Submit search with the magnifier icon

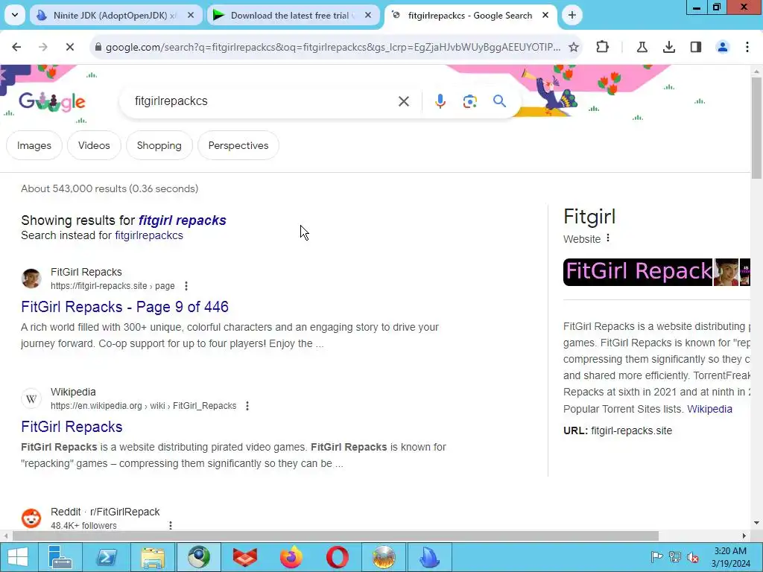[499, 101]
